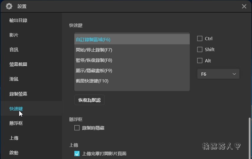Toggle the 錄製時隱藏 checkbox
This screenshot has width=252, height=159.
click(77, 128)
